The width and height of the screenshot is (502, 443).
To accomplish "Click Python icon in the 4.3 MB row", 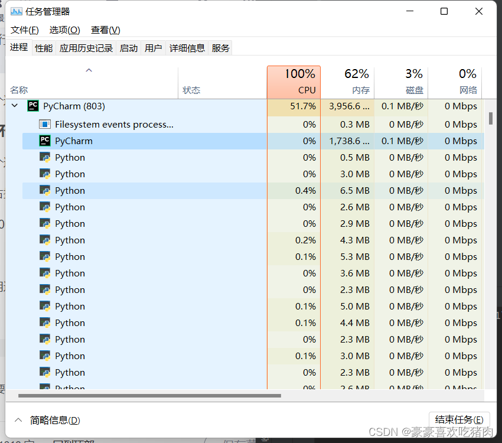I will point(45,240).
